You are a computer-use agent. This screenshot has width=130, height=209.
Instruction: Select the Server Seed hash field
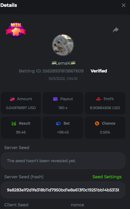pos(63,190)
